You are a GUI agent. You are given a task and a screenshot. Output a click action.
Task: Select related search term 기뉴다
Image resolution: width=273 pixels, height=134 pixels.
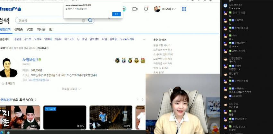coord(58,39)
